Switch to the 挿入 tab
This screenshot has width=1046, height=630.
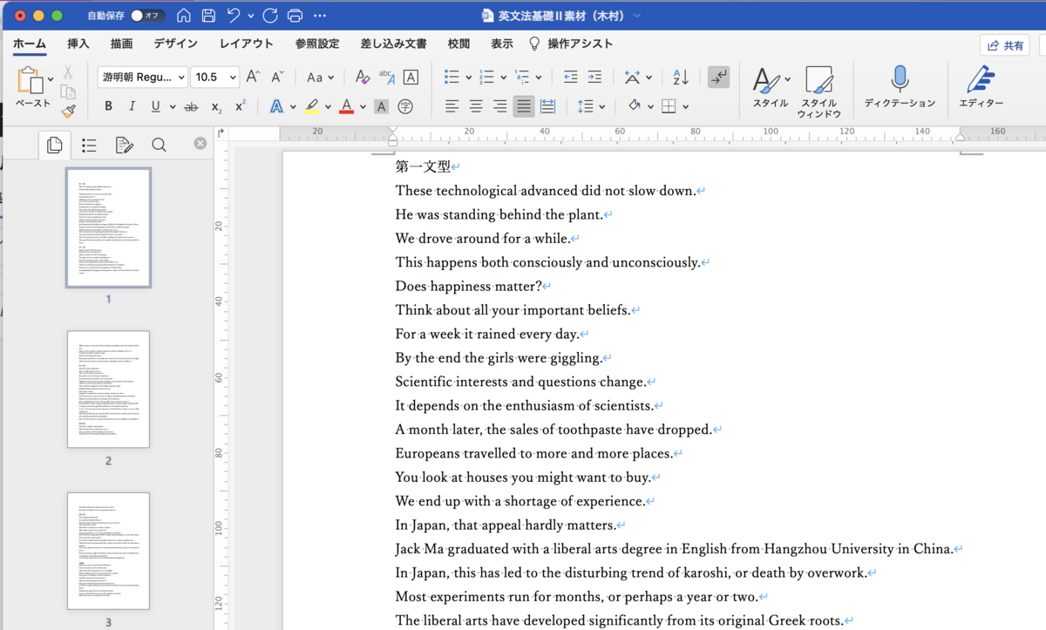point(78,44)
